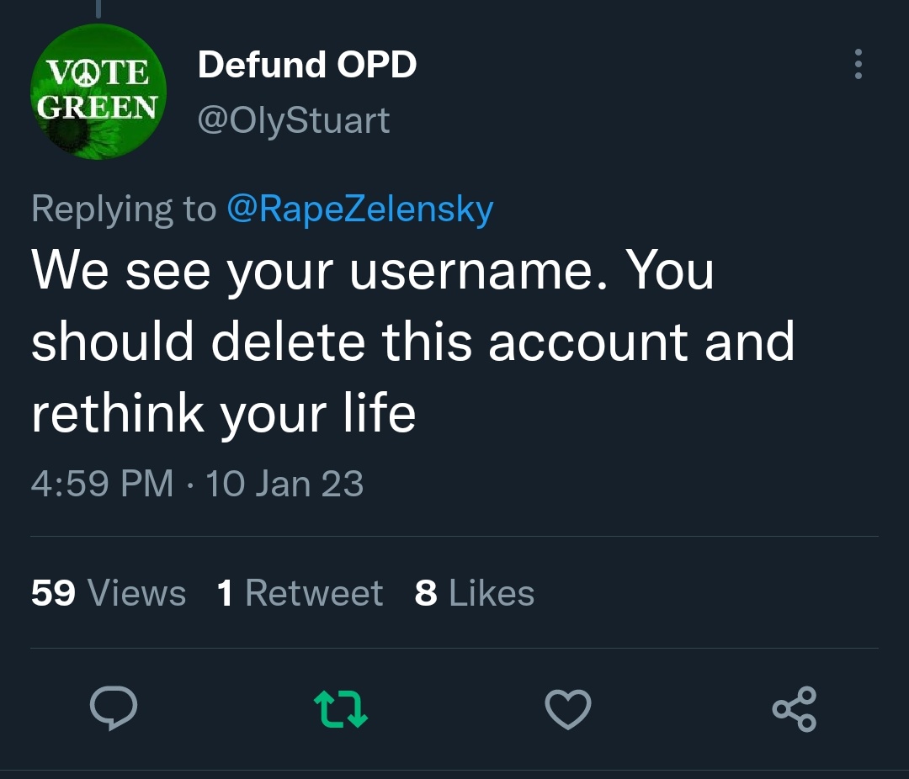Click the gray "Replying to" label
The image size is (909, 779).
click(124, 209)
